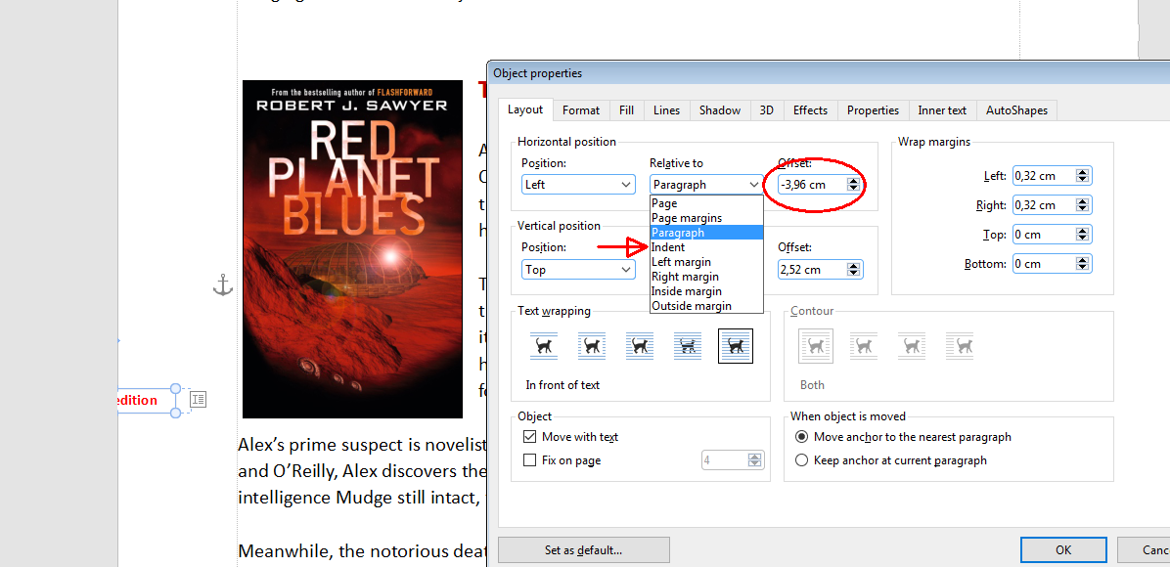Open the layout options icon beside the text box
The height and width of the screenshot is (567, 1170).
pyautogui.click(x=198, y=399)
